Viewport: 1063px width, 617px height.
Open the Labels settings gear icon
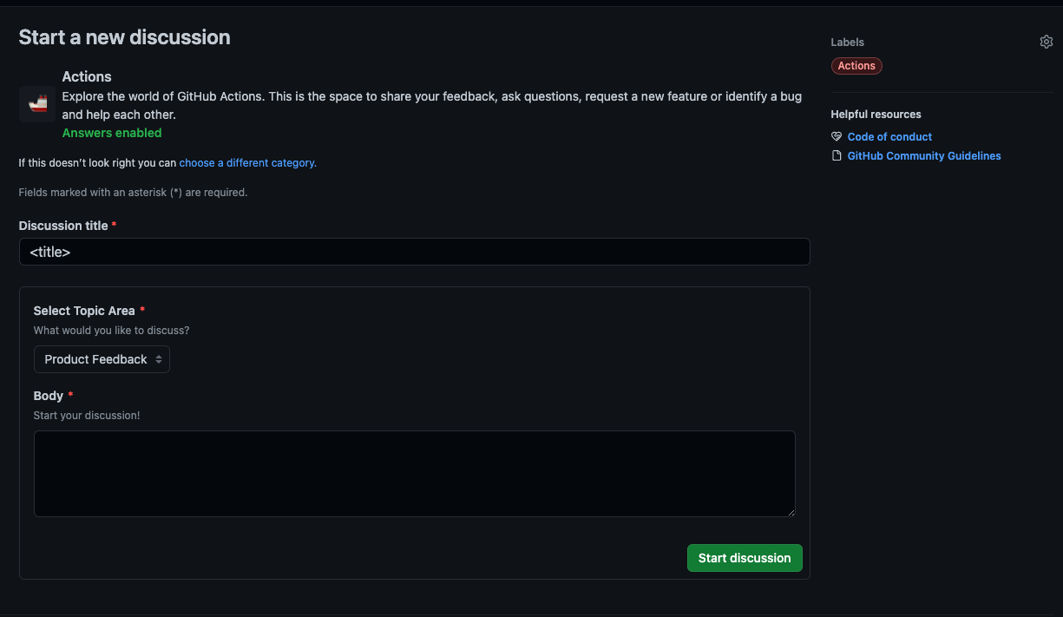[x=1046, y=42]
